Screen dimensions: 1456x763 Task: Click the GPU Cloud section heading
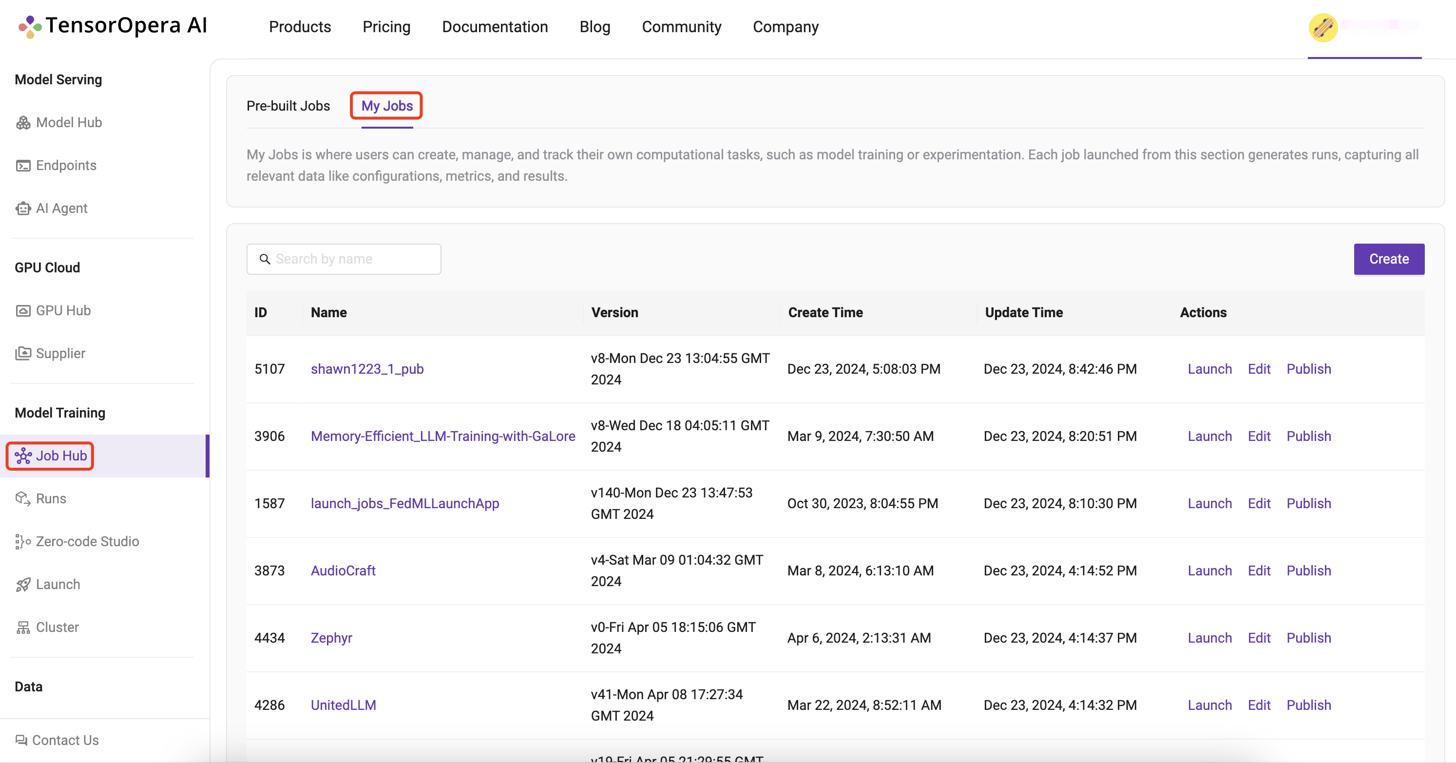47,268
